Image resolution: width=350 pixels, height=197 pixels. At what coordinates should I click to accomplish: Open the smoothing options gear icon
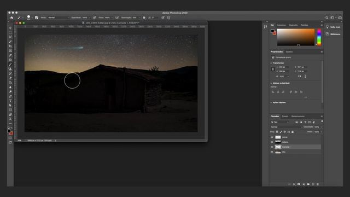(144, 18)
